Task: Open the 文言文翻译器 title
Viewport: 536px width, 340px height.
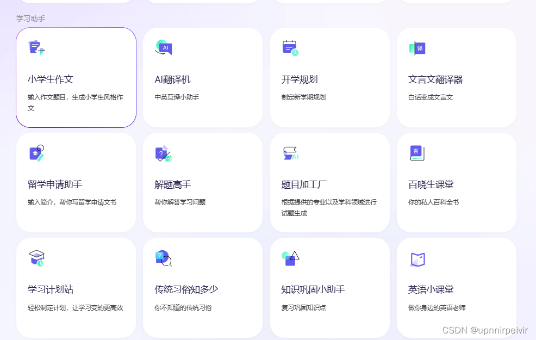Action: pyautogui.click(x=435, y=79)
